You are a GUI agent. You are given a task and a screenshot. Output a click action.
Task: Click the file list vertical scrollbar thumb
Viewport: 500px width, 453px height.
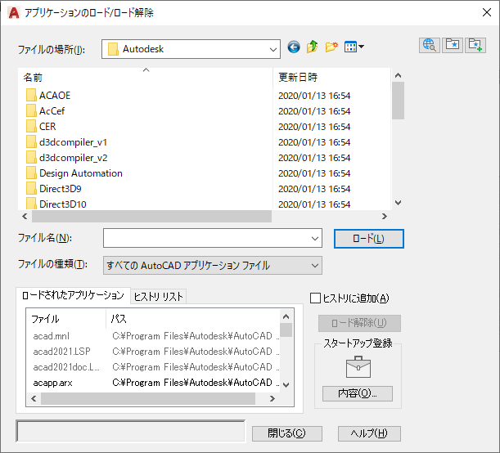[x=398, y=101]
